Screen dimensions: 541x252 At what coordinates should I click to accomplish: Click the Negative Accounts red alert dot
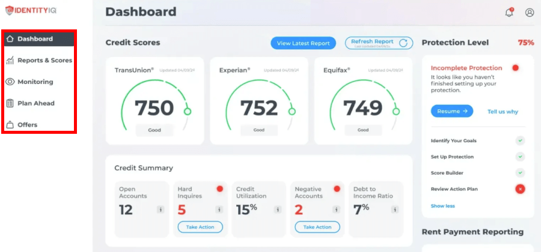337,189
